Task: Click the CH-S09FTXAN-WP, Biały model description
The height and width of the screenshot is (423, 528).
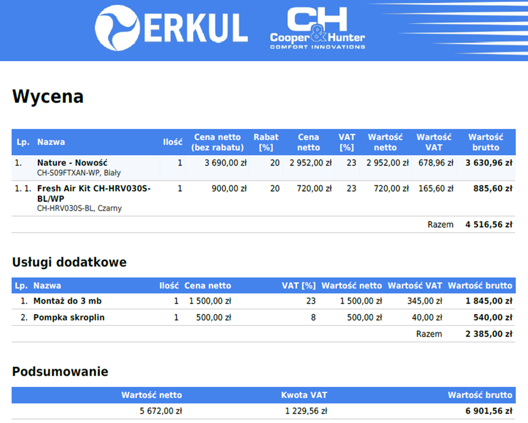Action: tap(79, 173)
